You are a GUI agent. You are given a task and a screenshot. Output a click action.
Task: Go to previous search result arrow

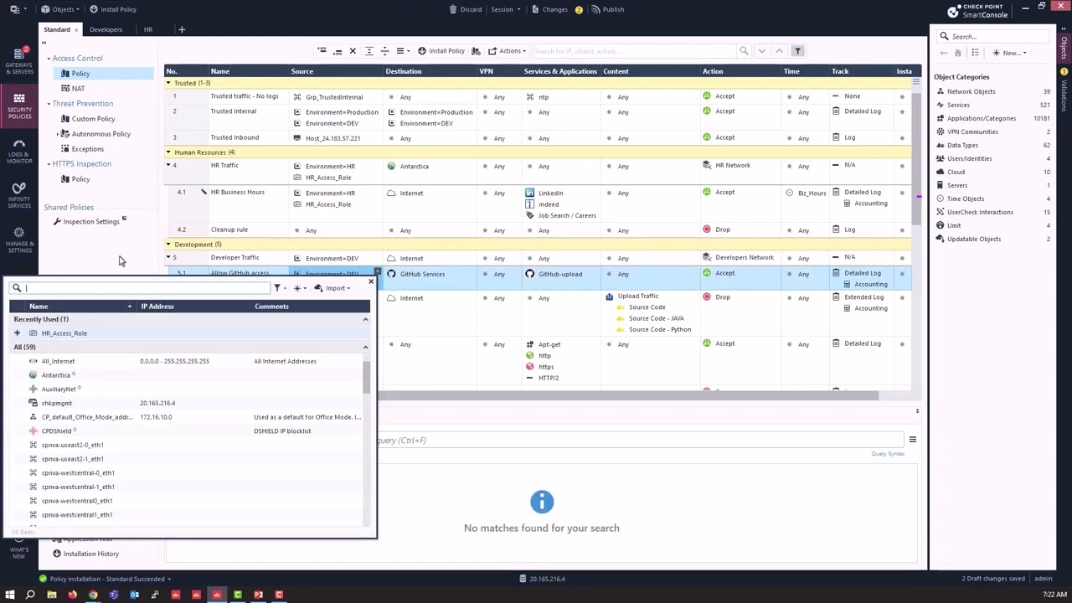[779, 51]
